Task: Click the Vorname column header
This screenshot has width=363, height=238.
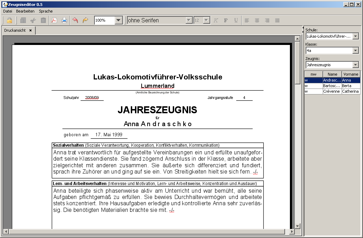Action: point(351,74)
